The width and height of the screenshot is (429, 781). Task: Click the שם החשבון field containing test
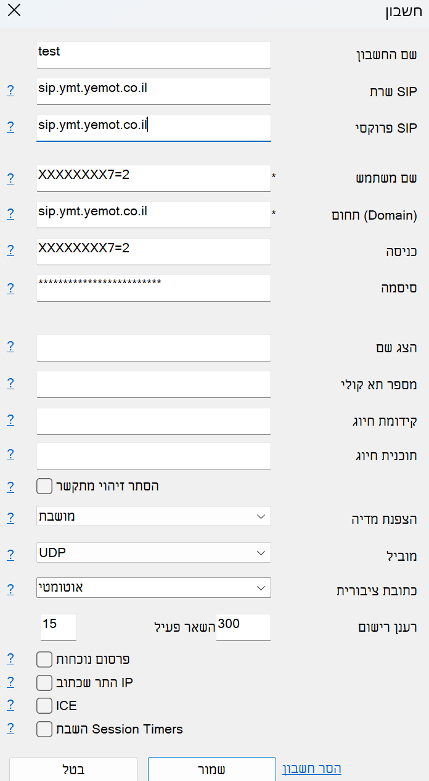153,55
